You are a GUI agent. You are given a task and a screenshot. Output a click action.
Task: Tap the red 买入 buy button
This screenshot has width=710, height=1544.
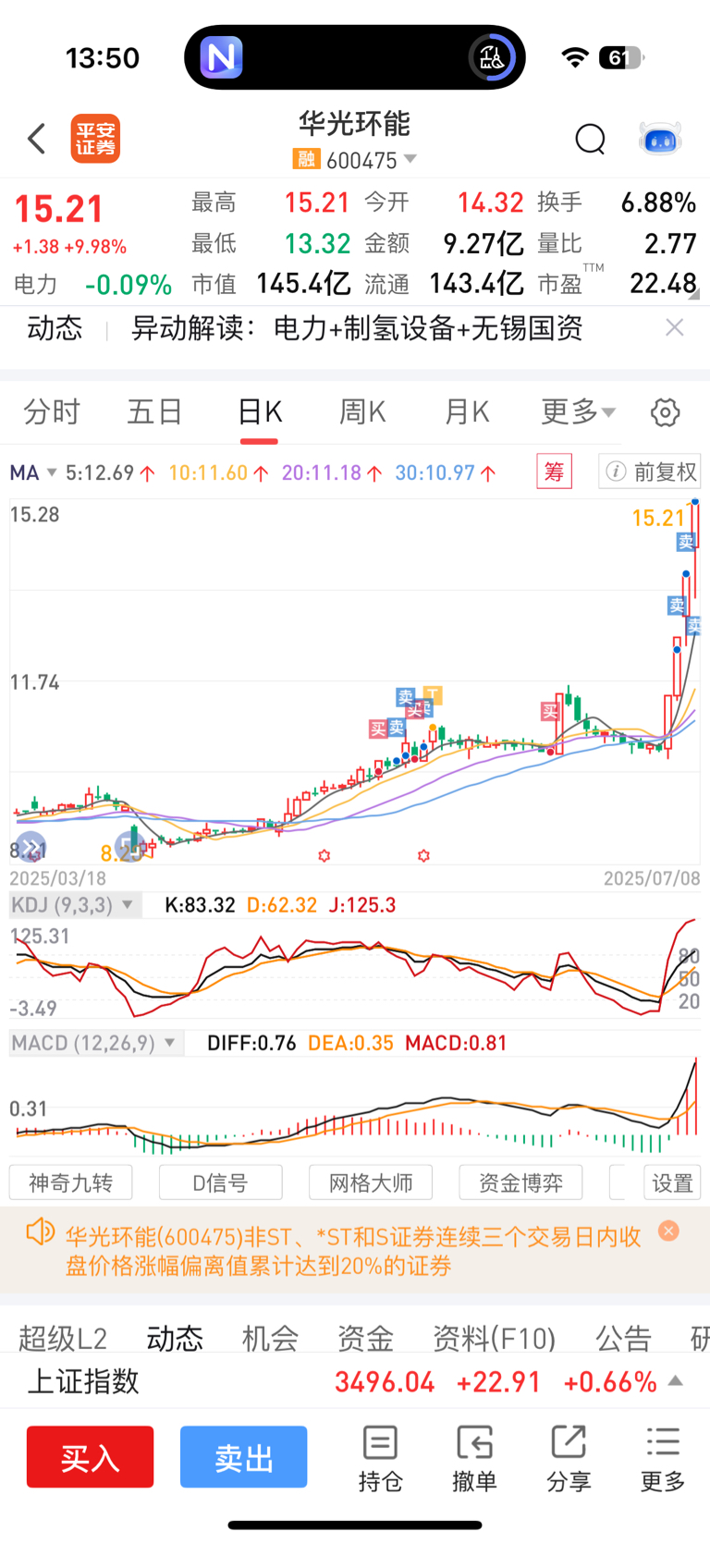[91, 1457]
